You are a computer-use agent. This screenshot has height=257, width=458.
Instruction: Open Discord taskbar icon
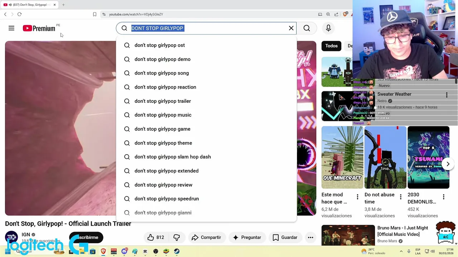click(x=124, y=251)
